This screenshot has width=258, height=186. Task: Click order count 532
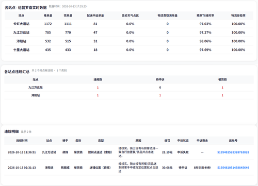tap(48, 41)
